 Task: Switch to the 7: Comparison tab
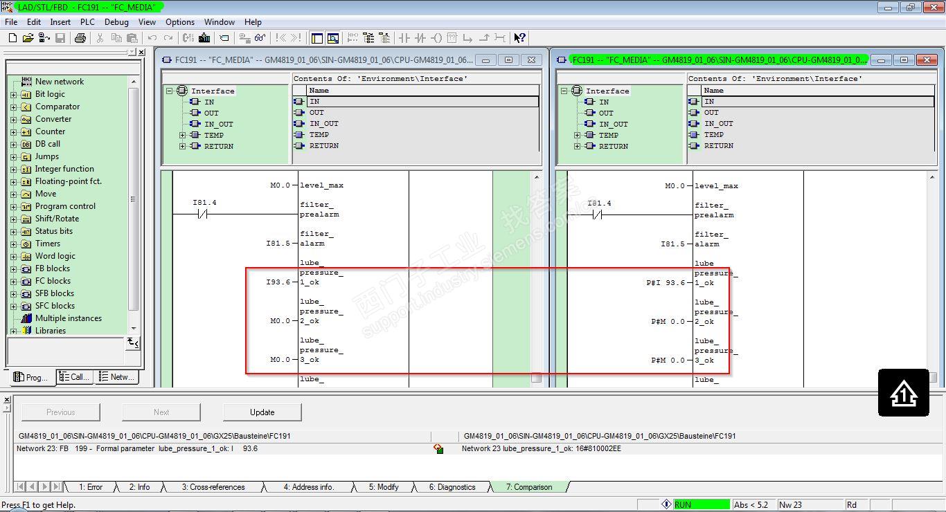click(529, 487)
